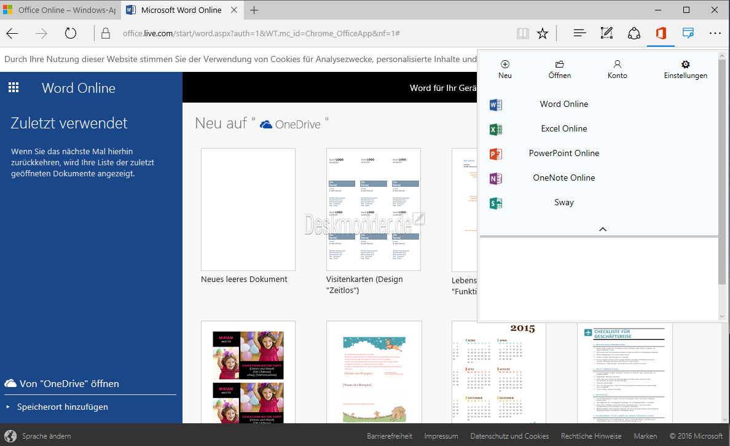The image size is (730, 446).
Task: Click the globe icon beside Sprache ändern
Action: click(10, 436)
